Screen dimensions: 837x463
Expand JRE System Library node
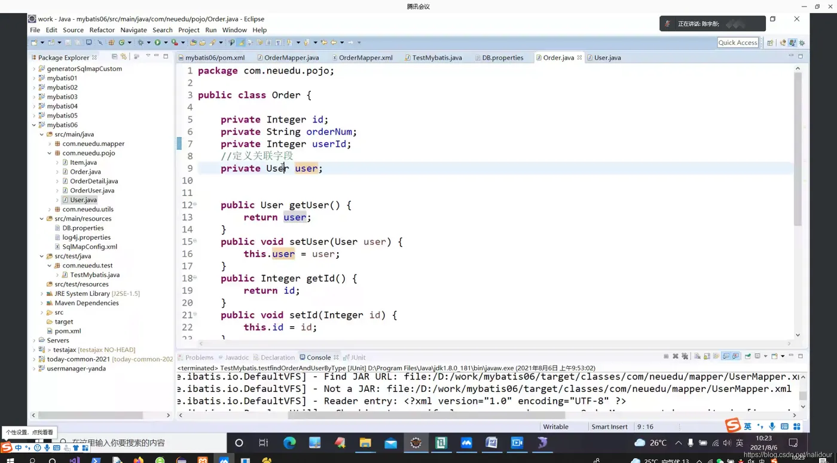coord(42,293)
